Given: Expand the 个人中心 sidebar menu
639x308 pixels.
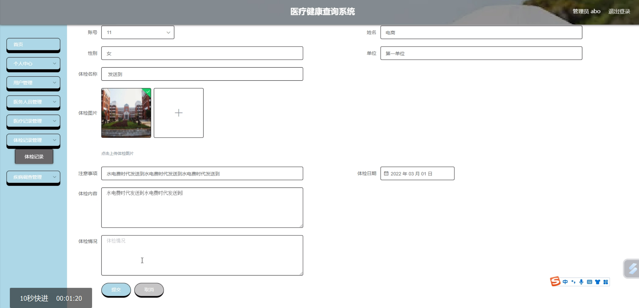Looking at the screenshot, I should pos(33,64).
